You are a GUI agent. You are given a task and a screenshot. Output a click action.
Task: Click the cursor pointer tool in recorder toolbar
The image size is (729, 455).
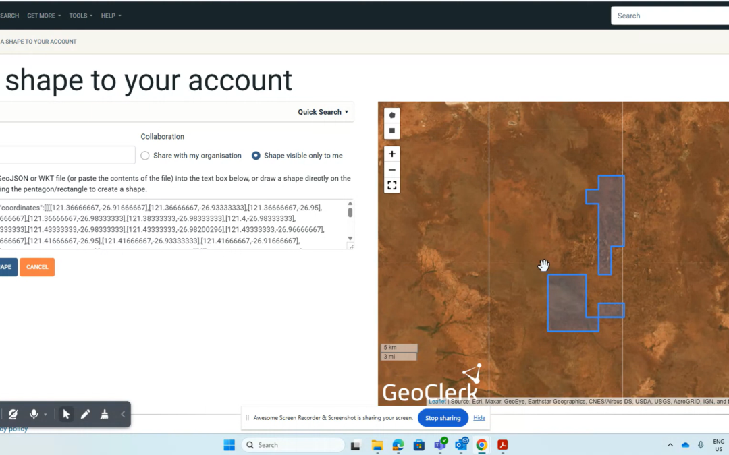point(66,414)
